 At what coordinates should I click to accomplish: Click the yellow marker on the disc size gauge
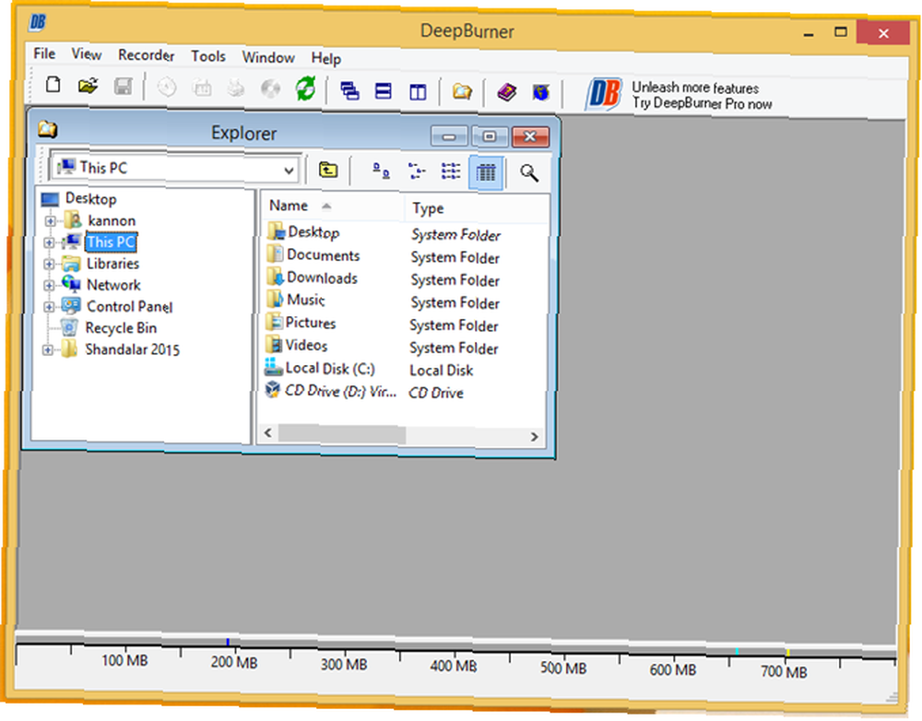tap(788, 653)
